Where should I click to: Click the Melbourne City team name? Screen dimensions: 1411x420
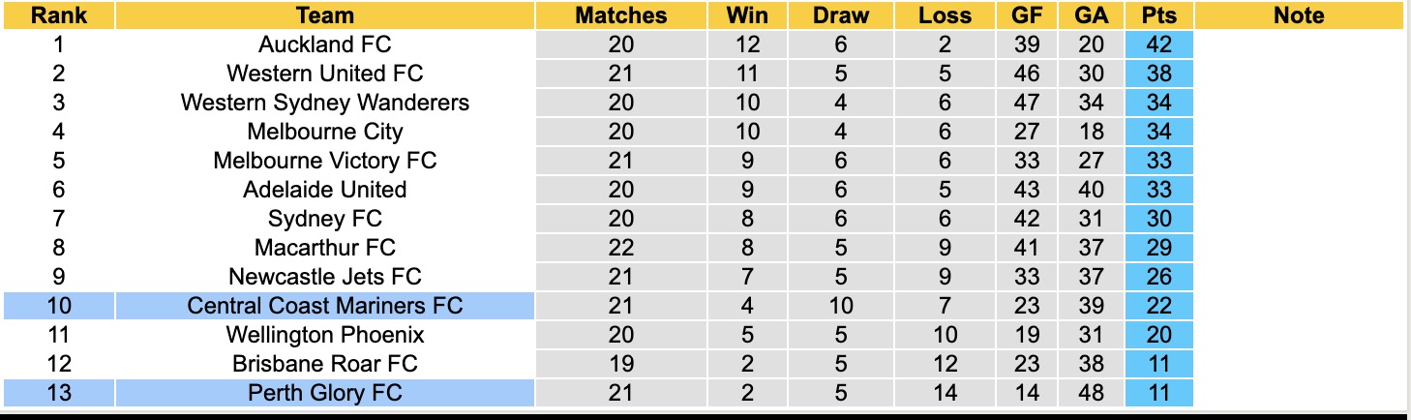[x=325, y=132]
